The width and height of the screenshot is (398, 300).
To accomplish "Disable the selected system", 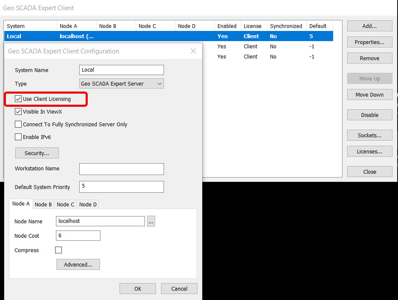I will pos(370,115).
